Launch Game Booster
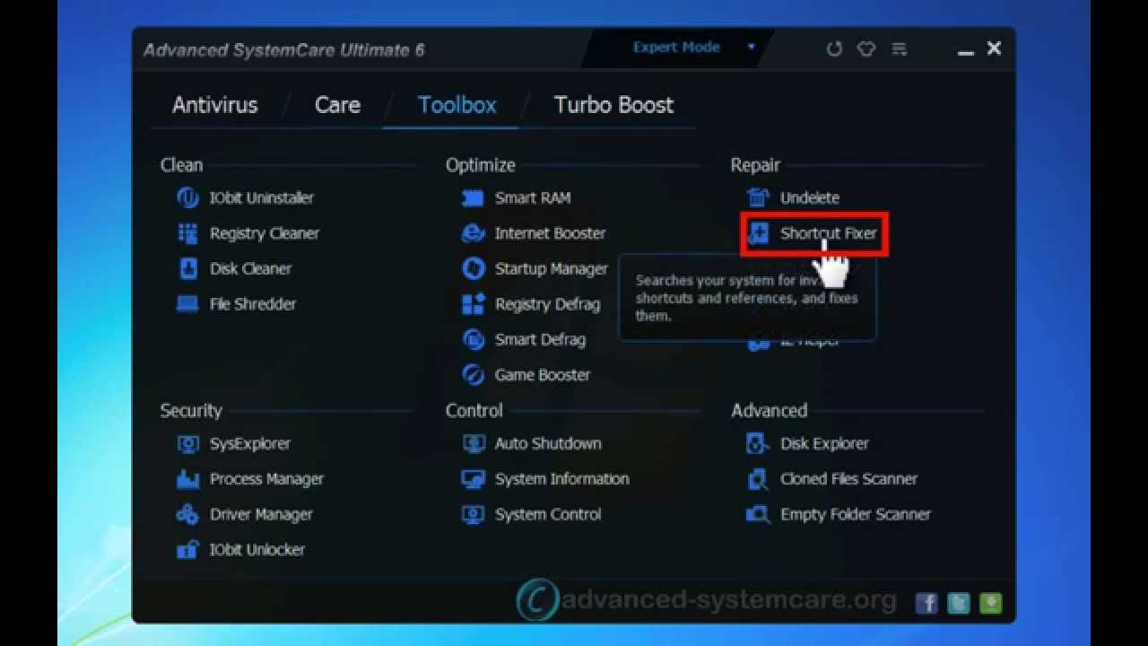1148x646 pixels. pos(526,375)
